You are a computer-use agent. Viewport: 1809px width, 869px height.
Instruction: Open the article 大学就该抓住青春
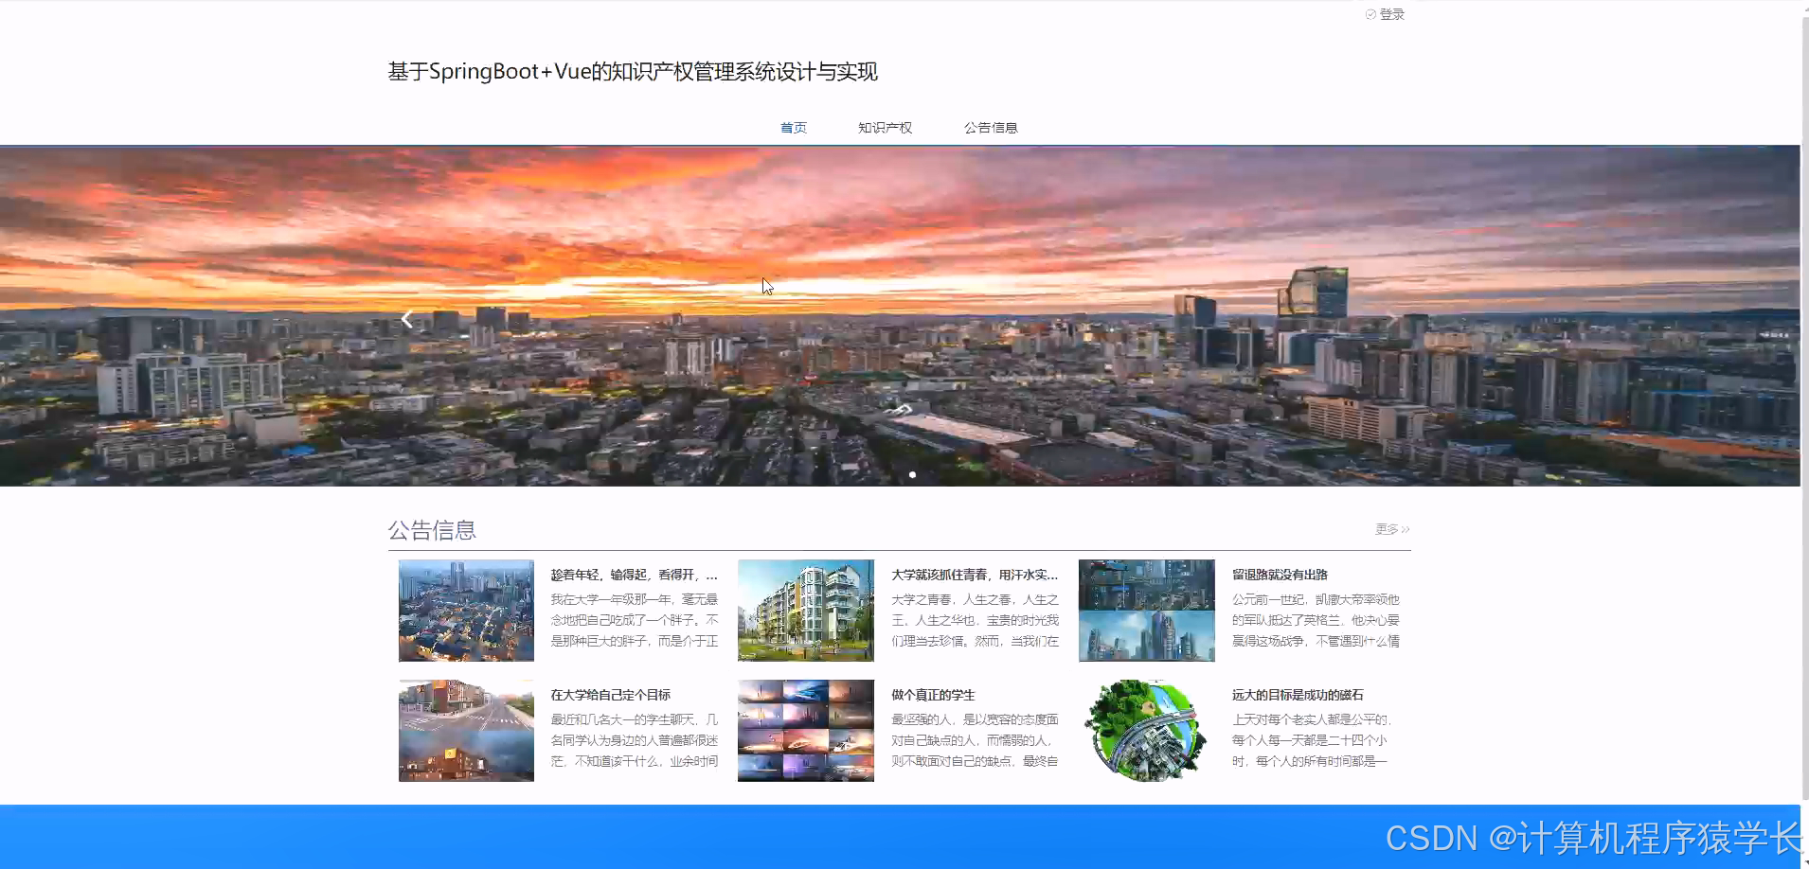click(975, 574)
